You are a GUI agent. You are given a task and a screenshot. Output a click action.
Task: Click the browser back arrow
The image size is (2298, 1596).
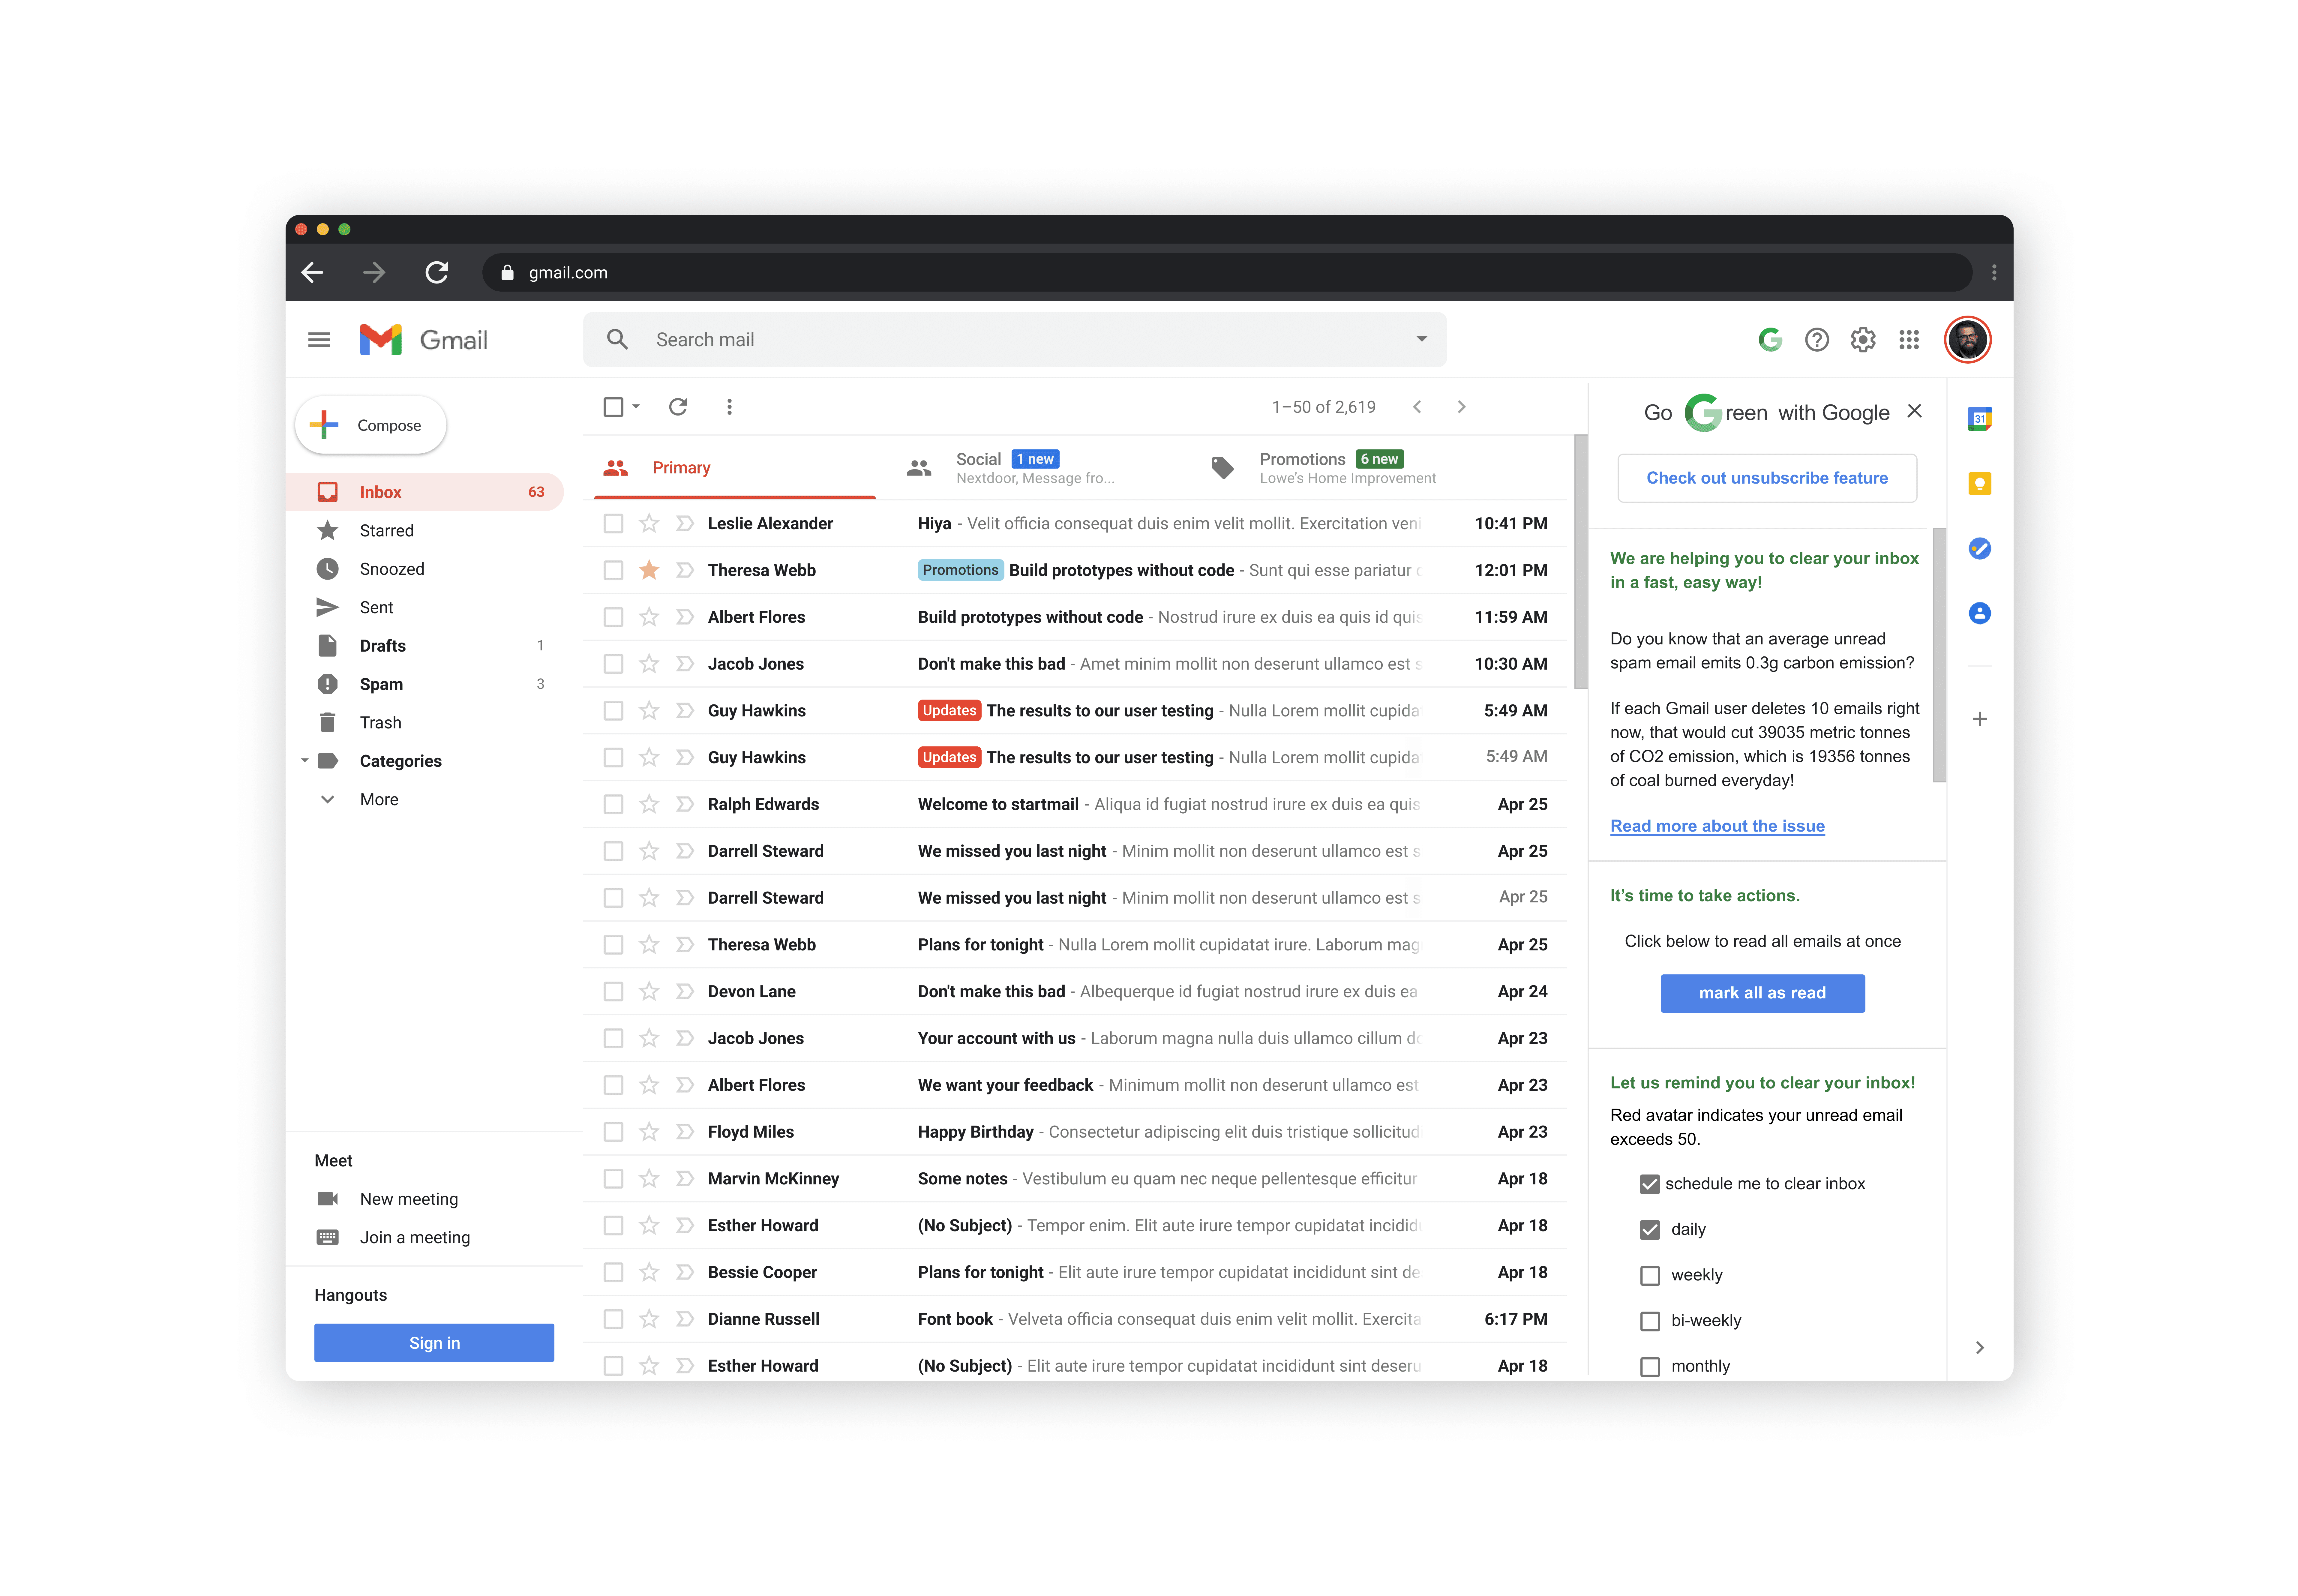point(312,272)
